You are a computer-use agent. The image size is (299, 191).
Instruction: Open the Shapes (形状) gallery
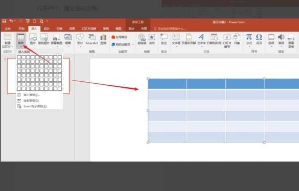(x=80, y=40)
